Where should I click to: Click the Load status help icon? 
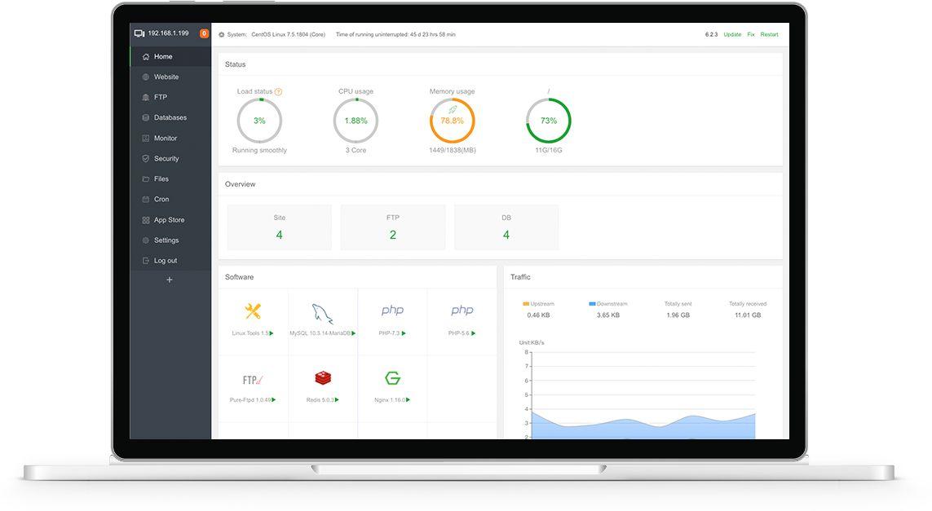pyautogui.click(x=278, y=91)
